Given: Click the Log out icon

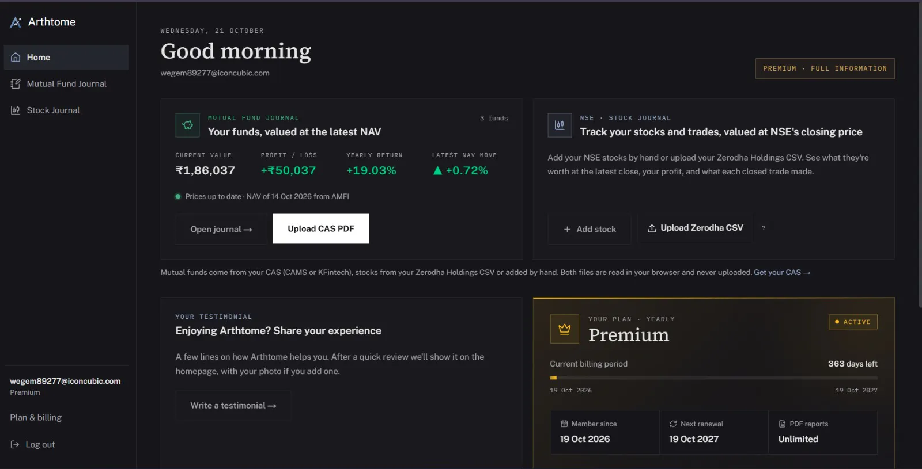Looking at the screenshot, I should point(15,444).
